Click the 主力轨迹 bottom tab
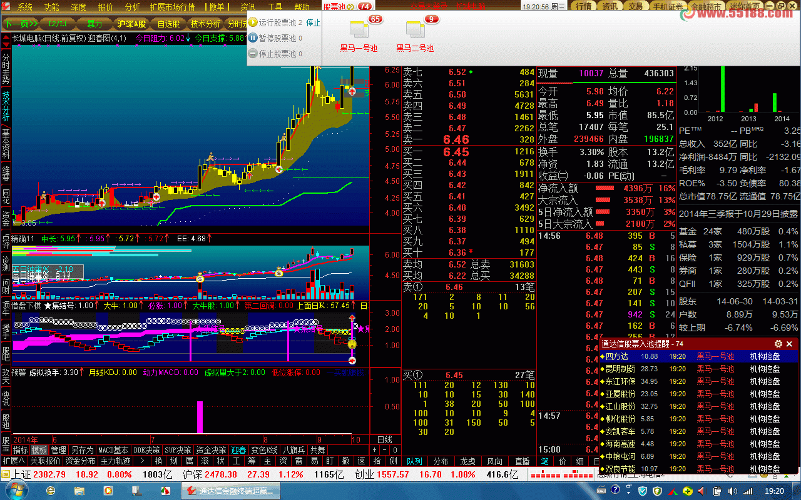The height and width of the screenshot is (500, 801). point(116,461)
